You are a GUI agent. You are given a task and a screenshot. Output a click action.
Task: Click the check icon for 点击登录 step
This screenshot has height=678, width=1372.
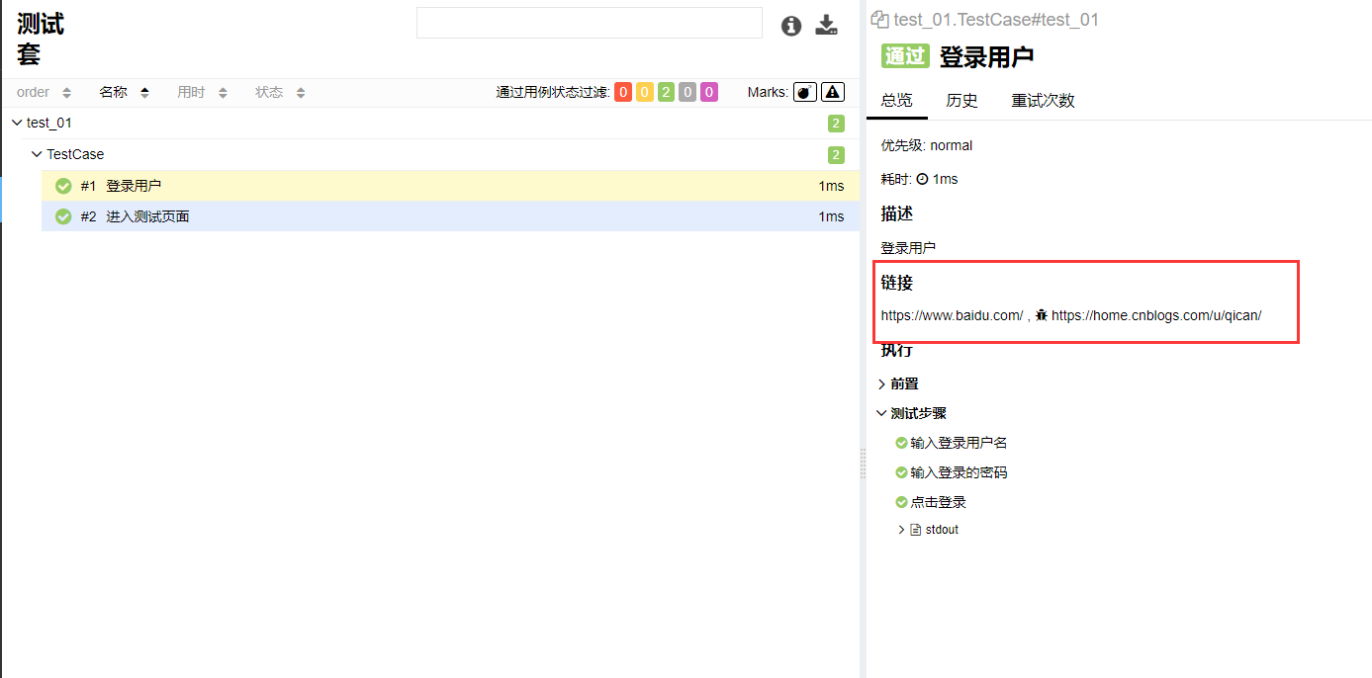click(901, 502)
